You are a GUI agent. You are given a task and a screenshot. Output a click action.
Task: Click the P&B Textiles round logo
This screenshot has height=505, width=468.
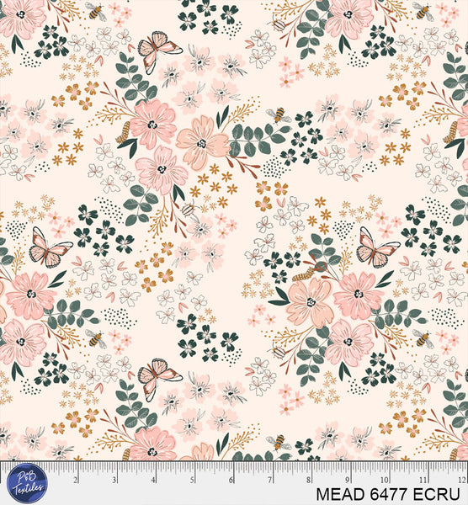[x=28, y=483]
